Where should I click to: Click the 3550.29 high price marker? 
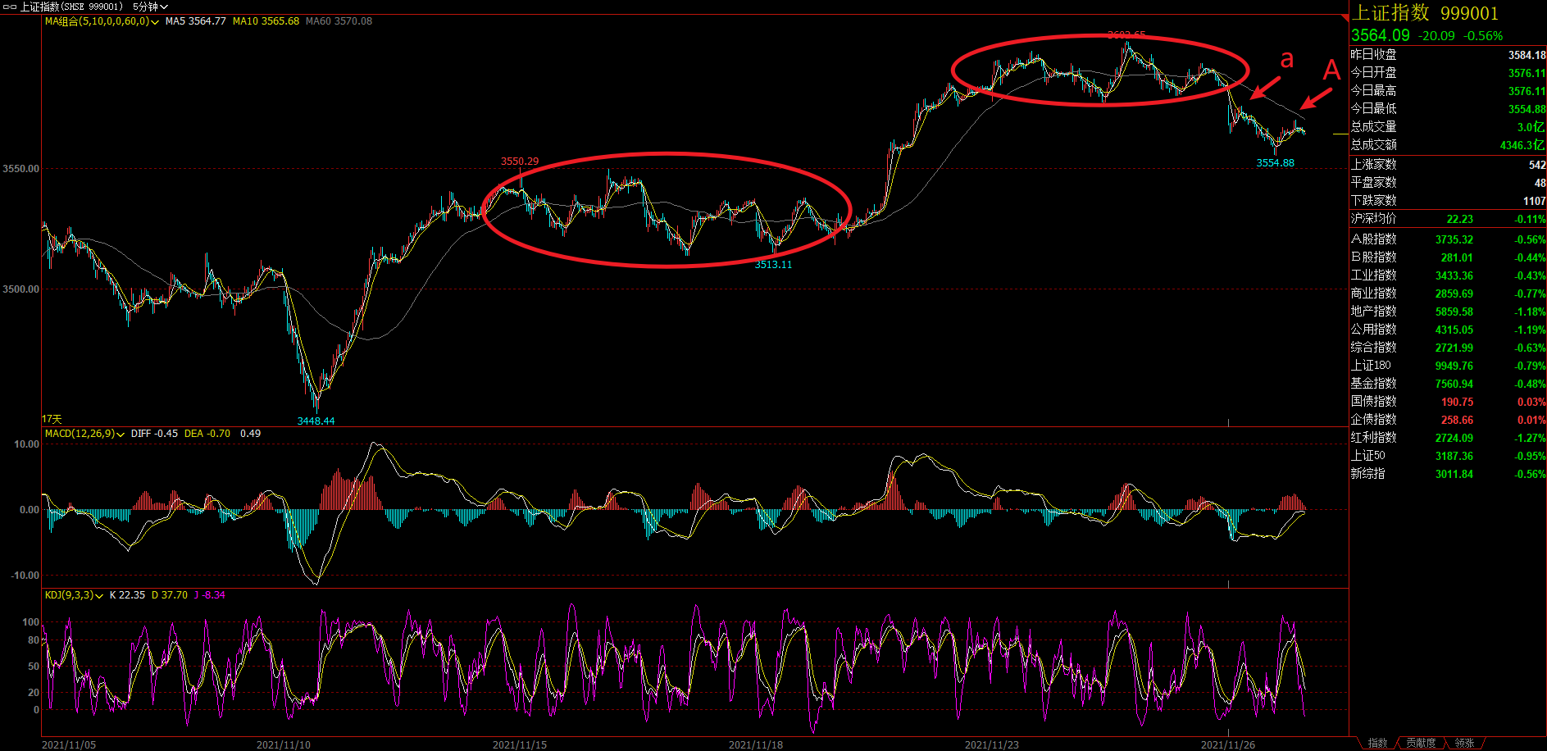tap(520, 162)
